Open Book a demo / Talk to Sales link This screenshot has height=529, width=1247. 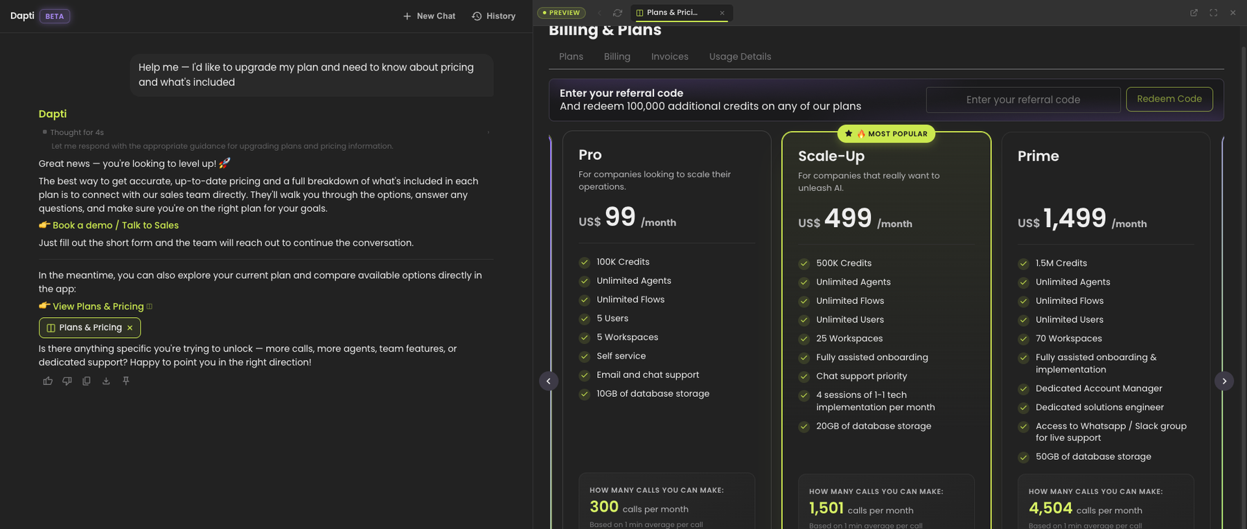click(x=116, y=225)
